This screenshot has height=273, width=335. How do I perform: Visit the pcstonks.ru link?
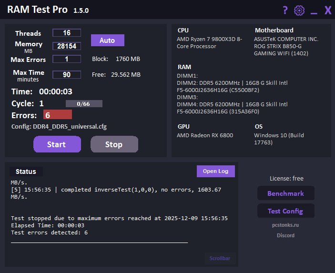pyautogui.click(x=285, y=225)
